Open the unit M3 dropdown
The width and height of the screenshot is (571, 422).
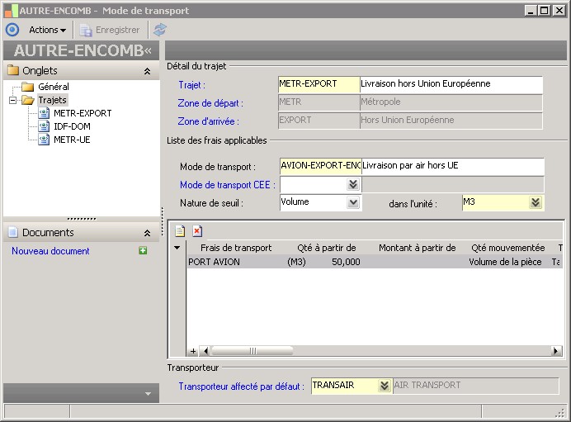point(536,202)
